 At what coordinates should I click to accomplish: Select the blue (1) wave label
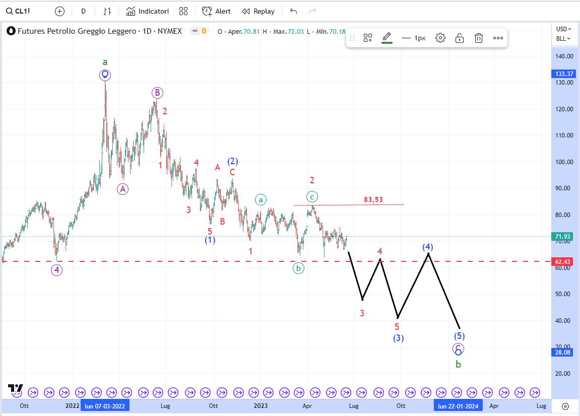(210, 240)
